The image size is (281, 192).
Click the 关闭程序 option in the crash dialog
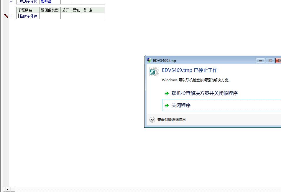tap(222, 105)
